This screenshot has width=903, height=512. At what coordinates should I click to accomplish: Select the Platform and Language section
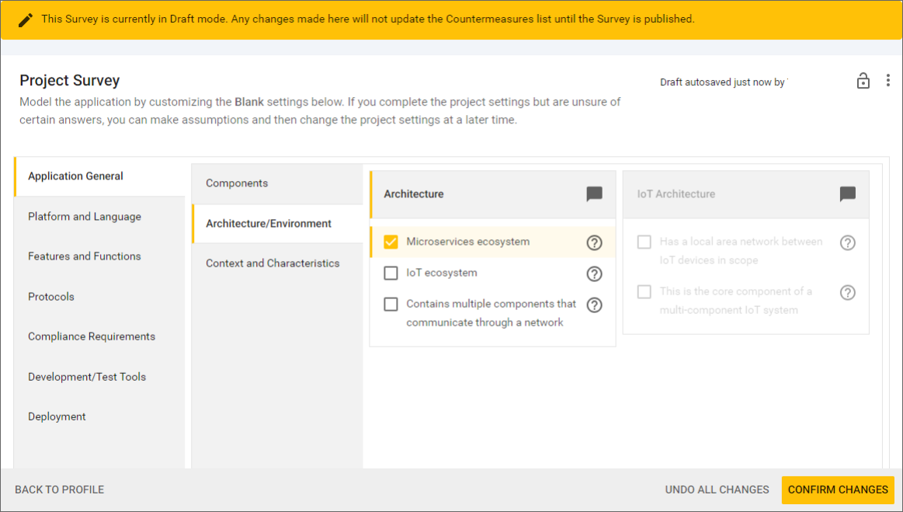point(85,217)
